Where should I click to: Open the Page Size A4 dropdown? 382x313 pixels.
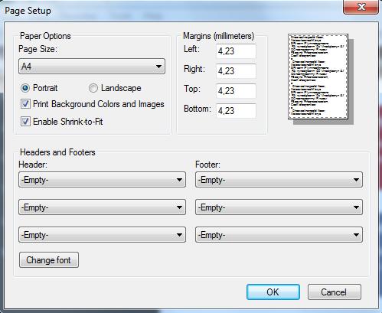click(92, 67)
